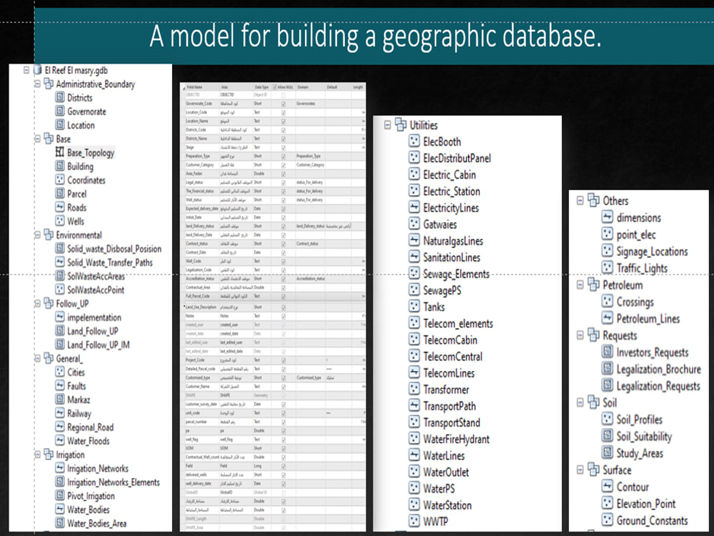Click the Solid_Waste_Transfer_Paths line icon
The image size is (714, 536).
click(x=60, y=262)
